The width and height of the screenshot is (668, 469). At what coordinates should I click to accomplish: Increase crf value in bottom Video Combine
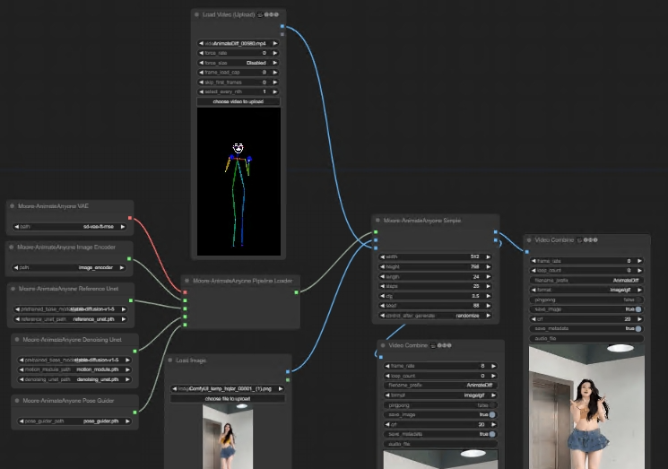click(493, 424)
